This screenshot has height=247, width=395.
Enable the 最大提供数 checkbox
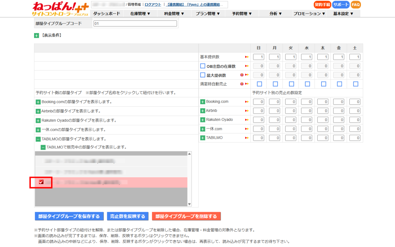[x=203, y=75]
